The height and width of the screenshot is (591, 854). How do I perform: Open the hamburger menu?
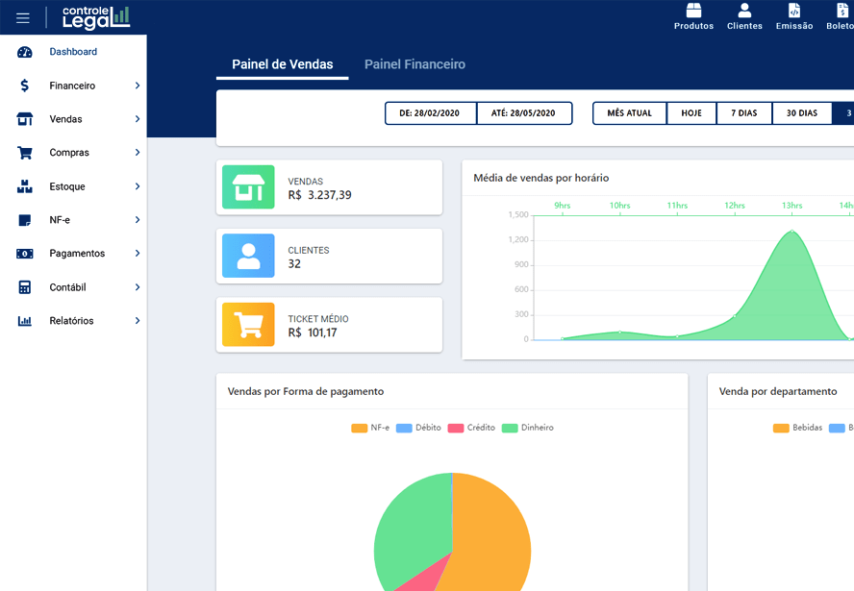[23, 18]
